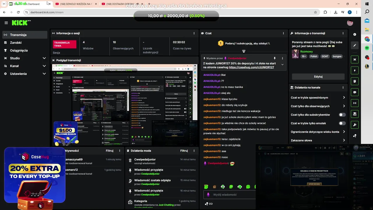
Task: Click the focus frame icon in right toolbar
Action: pos(355,60)
